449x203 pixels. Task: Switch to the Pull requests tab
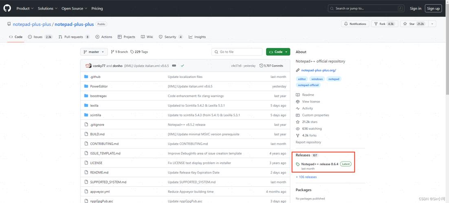pyautogui.click(x=74, y=37)
